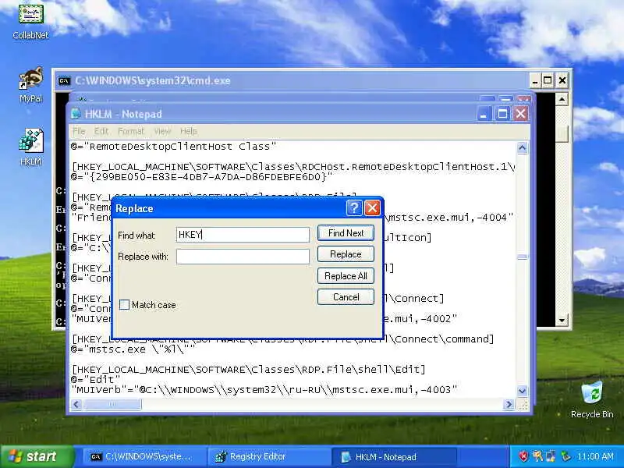The width and height of the screenshot is (624, 468).
Task: Click the RDP.File\shell\Edit registry key line
Action: coord(249,370)
